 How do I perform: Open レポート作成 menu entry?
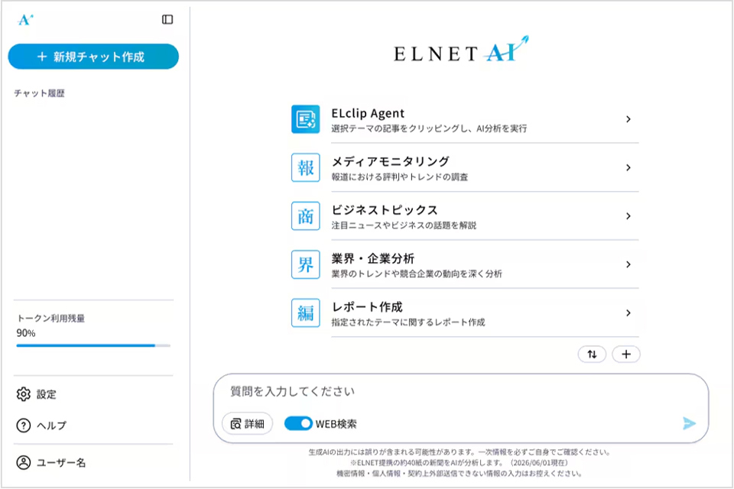click(x=465, y=313)
